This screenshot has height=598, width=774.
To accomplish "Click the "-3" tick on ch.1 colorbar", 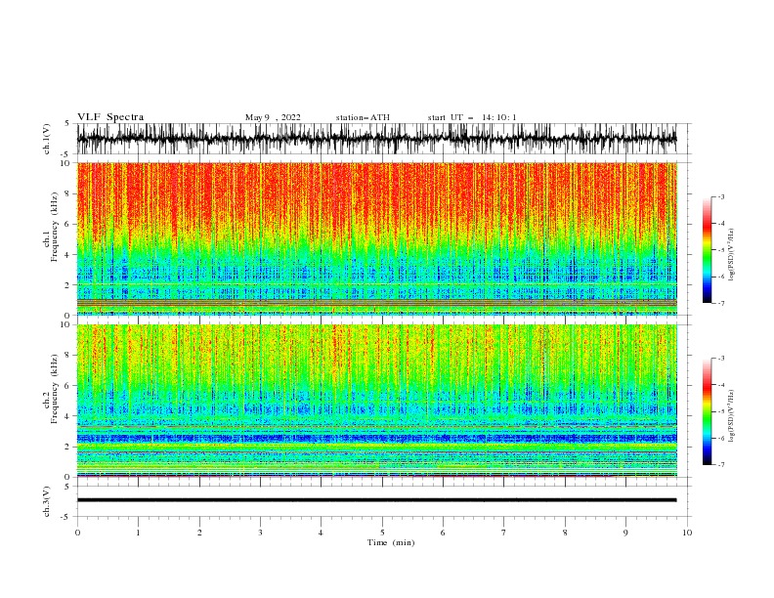I will 721,196.
